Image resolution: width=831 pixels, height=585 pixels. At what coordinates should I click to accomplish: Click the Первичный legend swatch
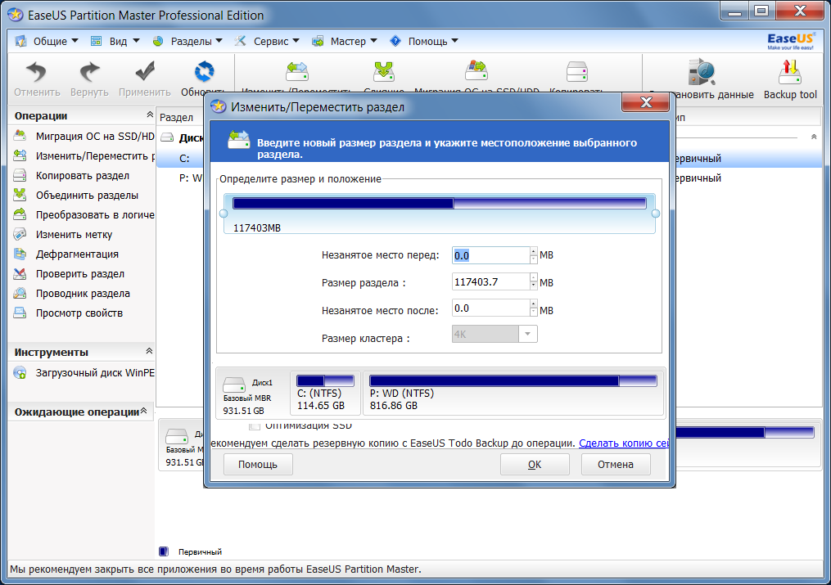pyautogui.click(x=164, y=551)
